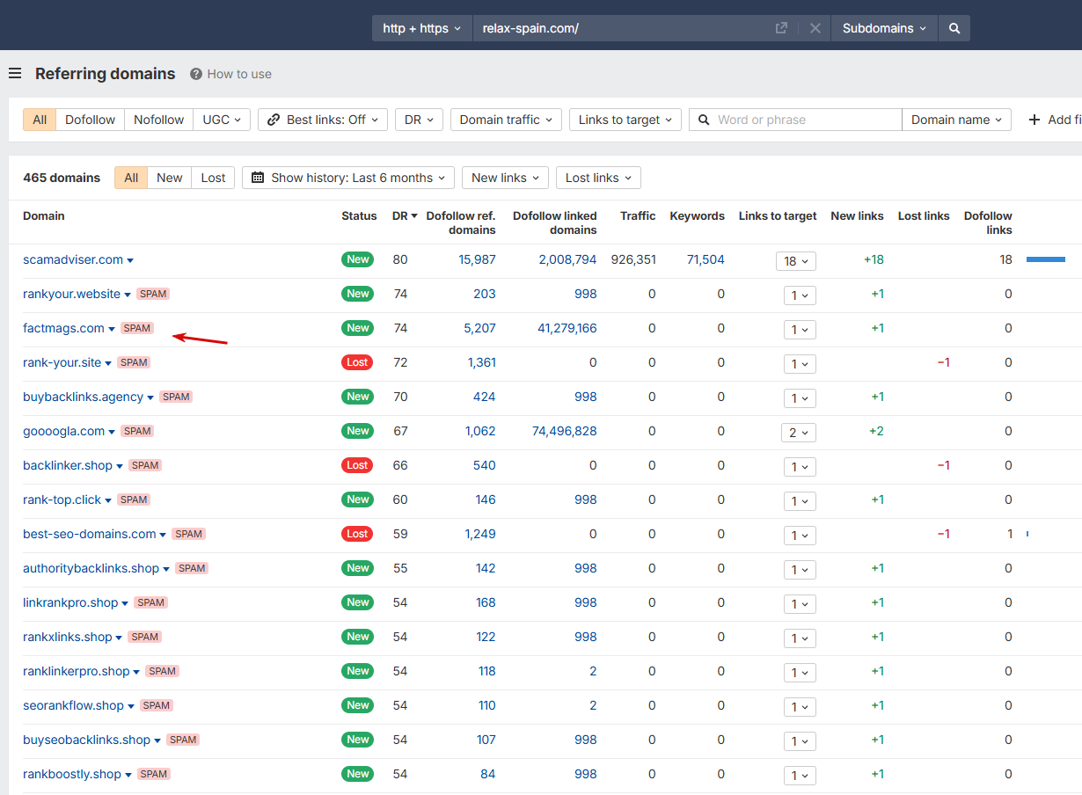Open the hamburger menu beside Referring domains
This screenshot has height=795, width=1082.
point(15,74)
